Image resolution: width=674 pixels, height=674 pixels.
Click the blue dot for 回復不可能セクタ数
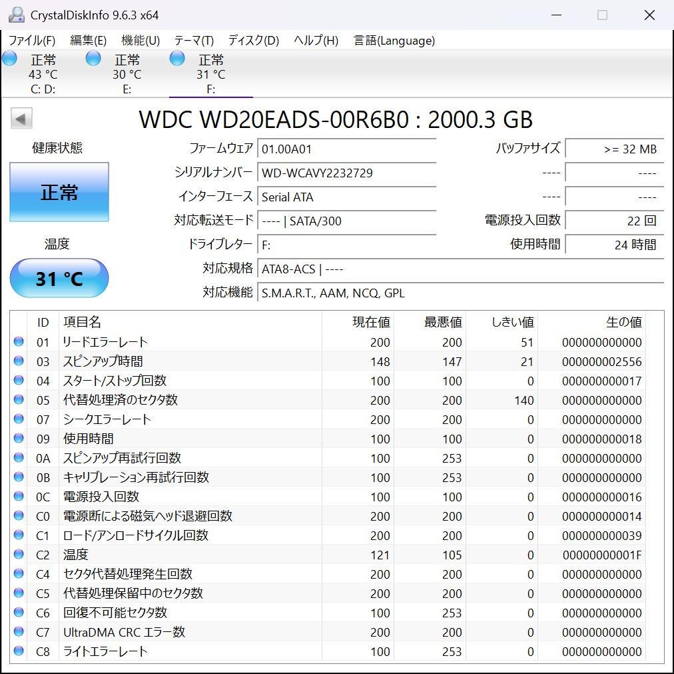[19, 612]
